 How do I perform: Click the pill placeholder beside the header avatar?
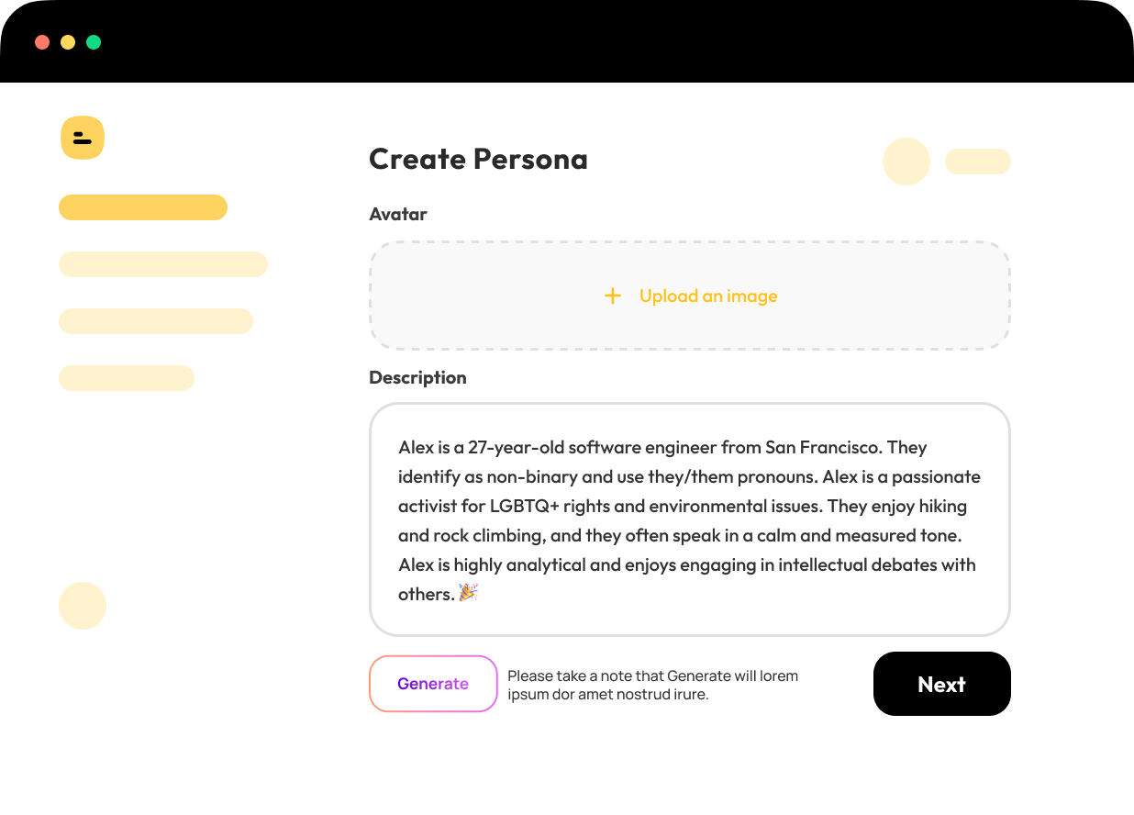point(978,162)
